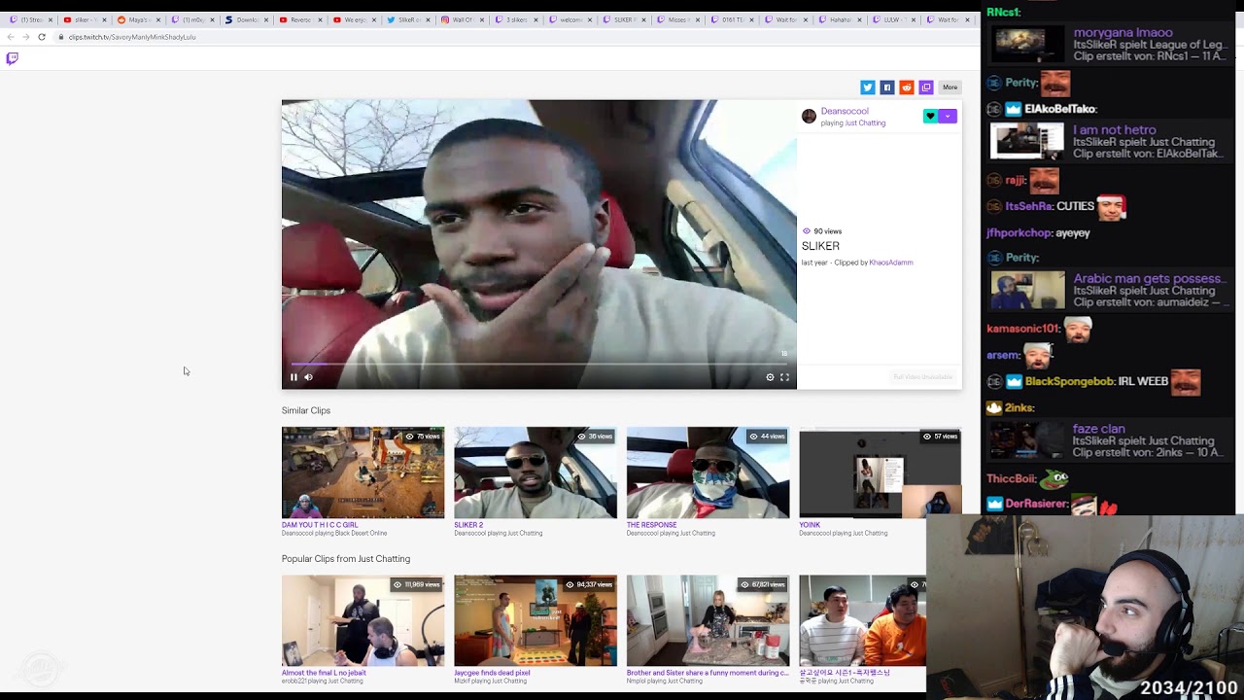Viewport: 1244px width, 700px height.
Task: Select chat username kamasonic101
Action: pos(1023,329)
